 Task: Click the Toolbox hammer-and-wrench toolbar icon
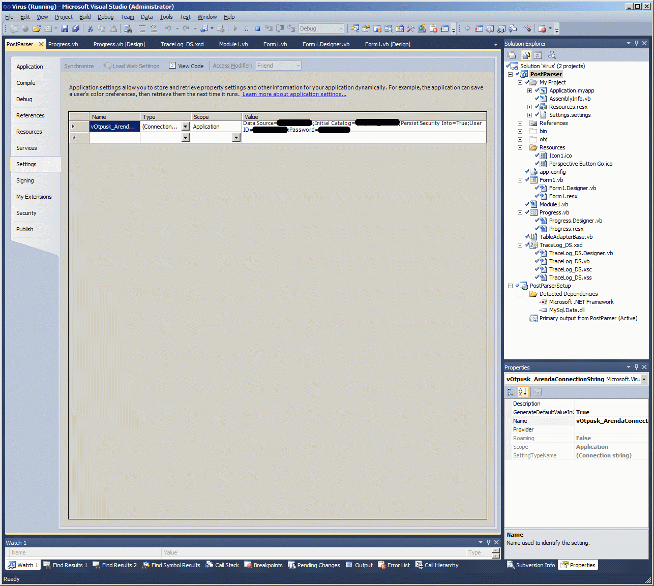[410, 28]
